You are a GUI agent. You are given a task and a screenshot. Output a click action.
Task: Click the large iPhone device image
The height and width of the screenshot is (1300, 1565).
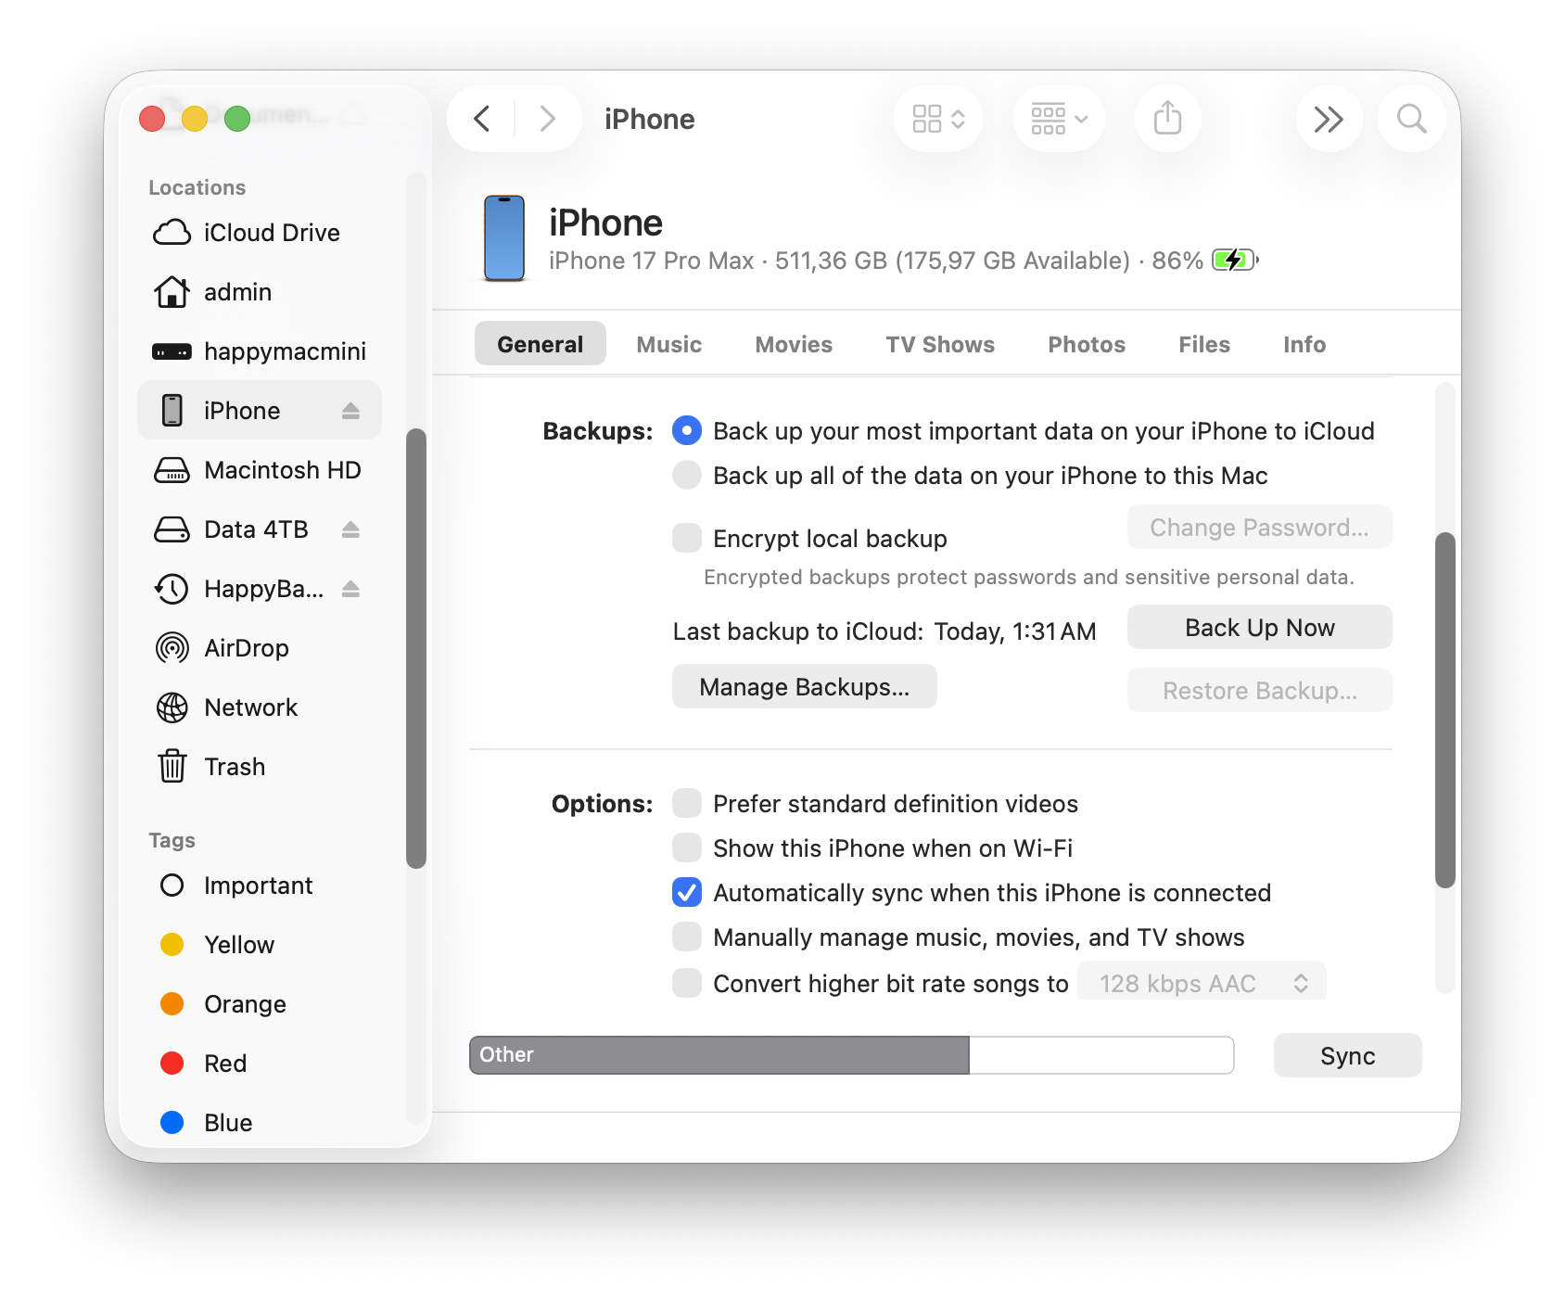504,238
